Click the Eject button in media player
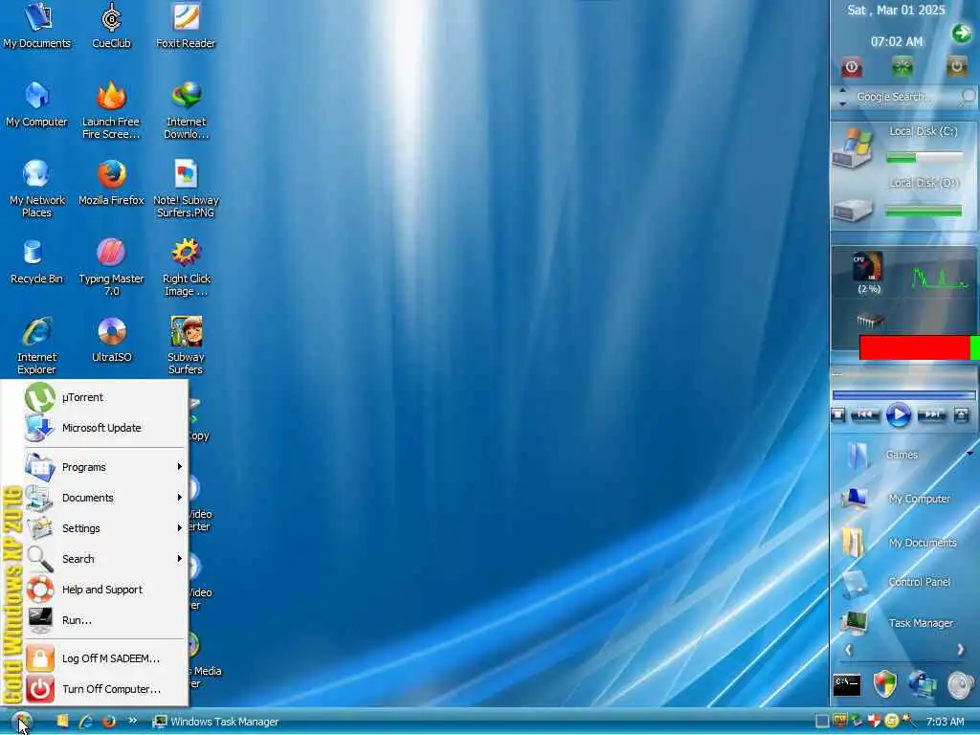The image size is (980, 735). click(x=961, y=415)
